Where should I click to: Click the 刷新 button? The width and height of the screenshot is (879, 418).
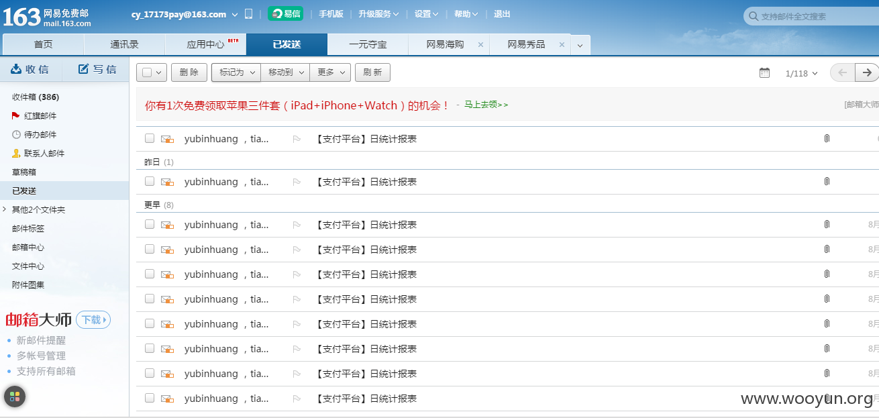pos(372,72)
